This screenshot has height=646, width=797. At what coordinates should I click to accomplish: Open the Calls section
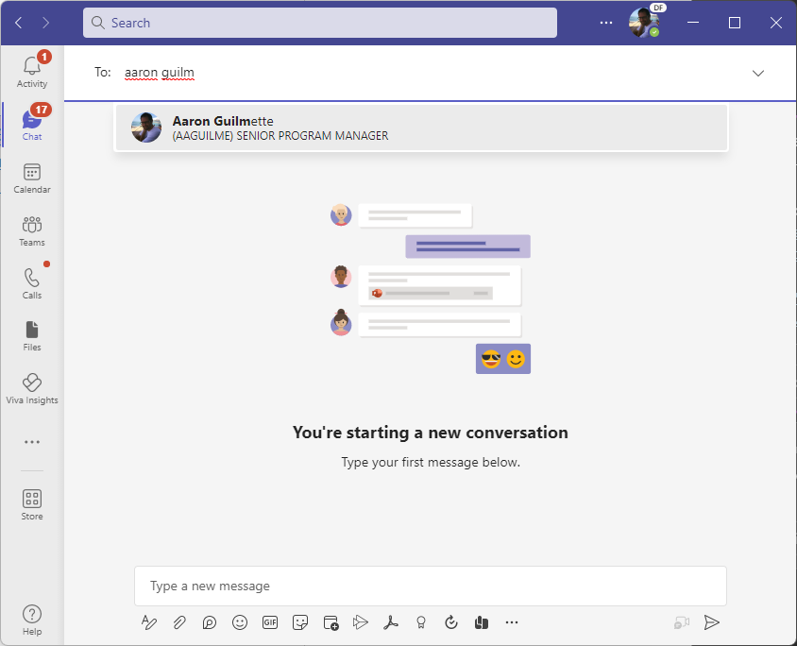click(x=32, y=283)
